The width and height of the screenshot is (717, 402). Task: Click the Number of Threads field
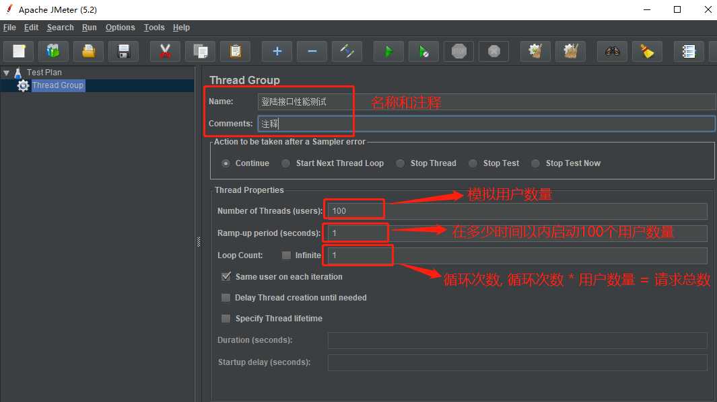[518, 211]
